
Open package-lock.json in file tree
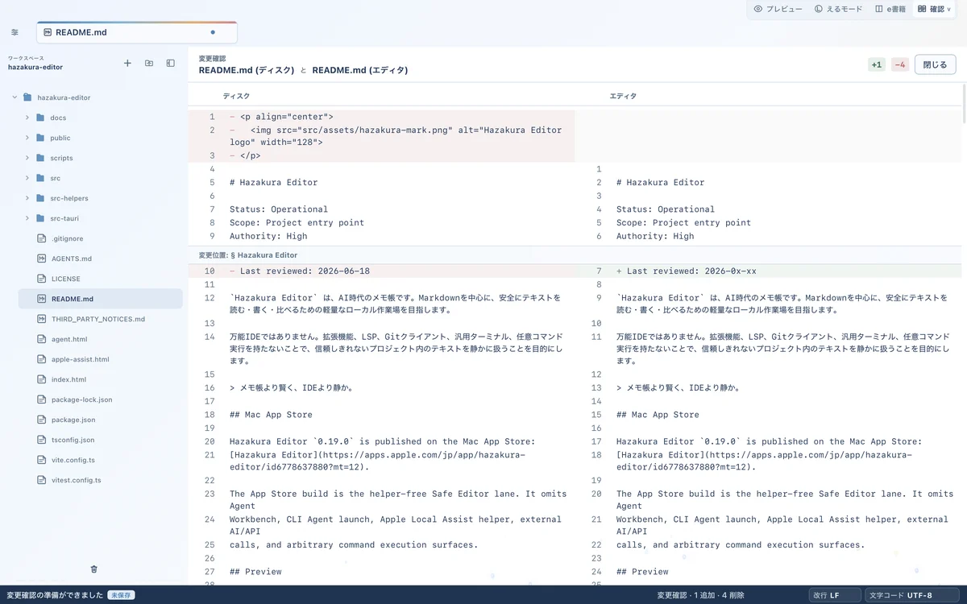pos(101,399)
